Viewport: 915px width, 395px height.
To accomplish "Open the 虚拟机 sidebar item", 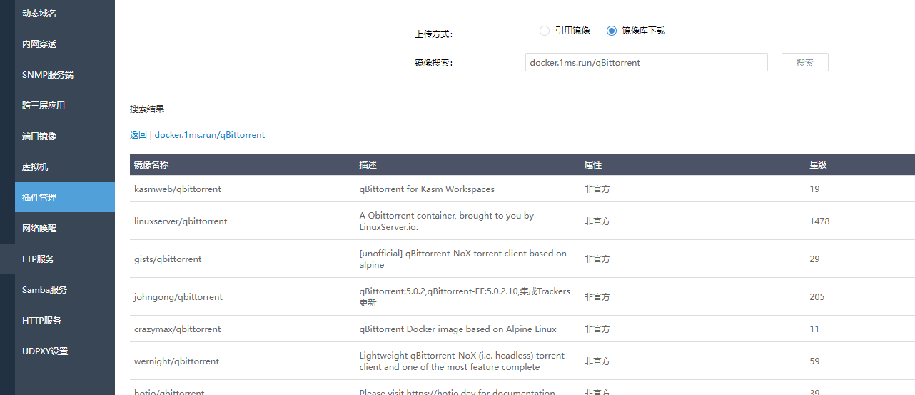I will (64, 167).
